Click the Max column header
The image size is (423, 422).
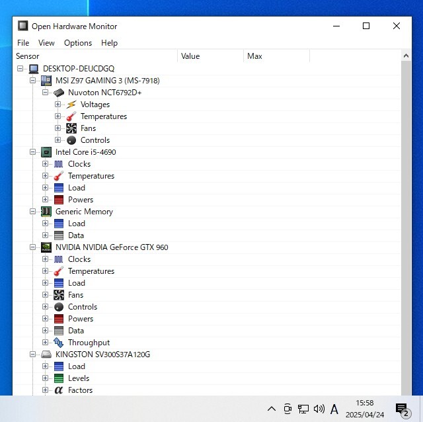277,56
